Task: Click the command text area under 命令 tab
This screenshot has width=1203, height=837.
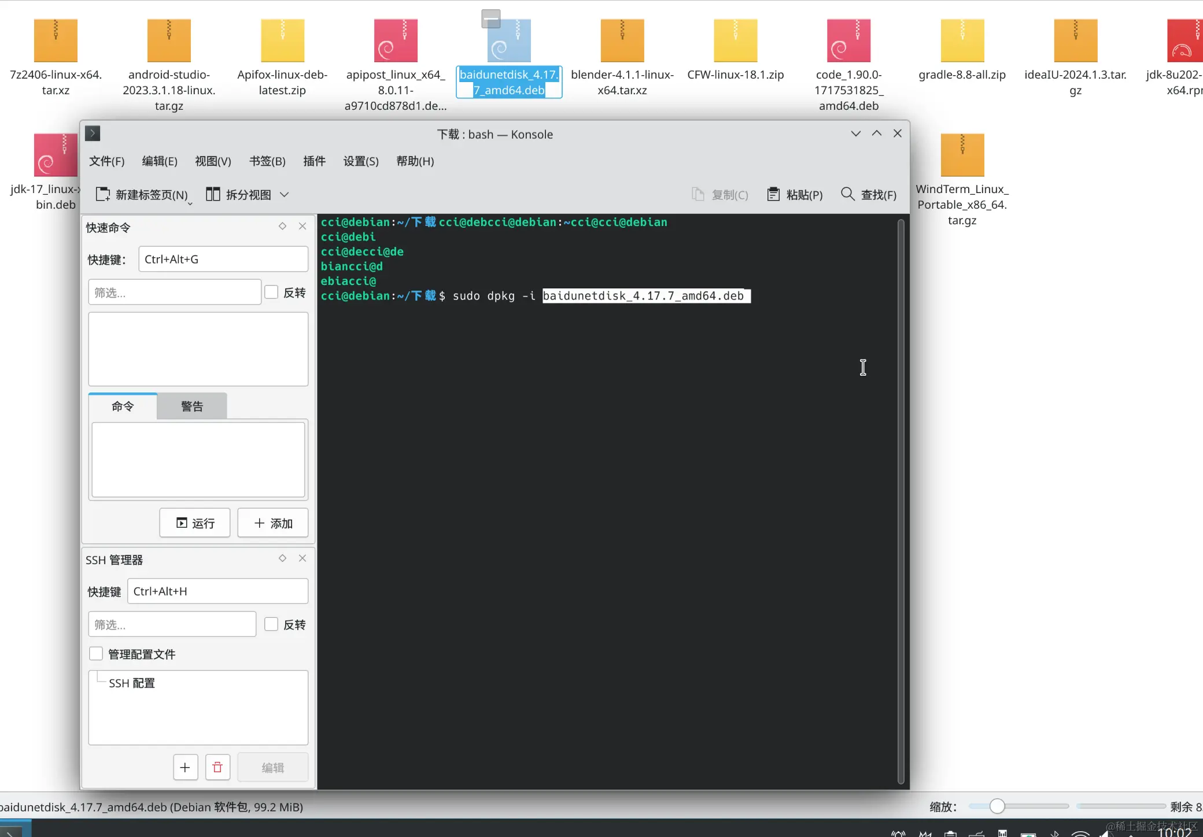Action: pos(198,460)
